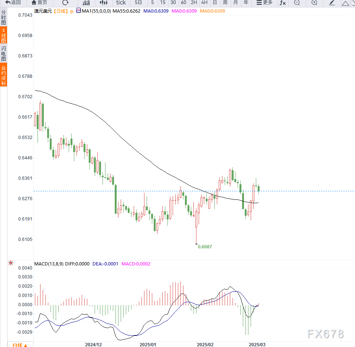Select the candlestick chart type icon

(104, 3)
